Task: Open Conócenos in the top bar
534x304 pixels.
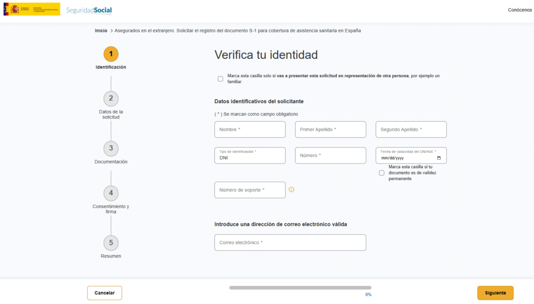Action: (519, 9)
